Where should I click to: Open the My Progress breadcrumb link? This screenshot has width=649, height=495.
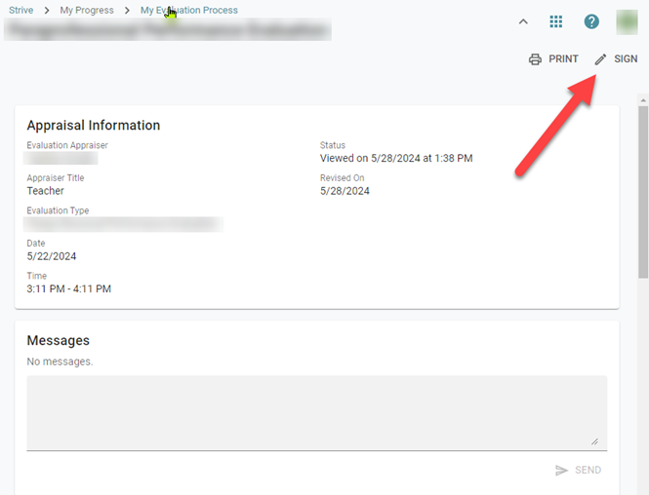click(87, 11)
